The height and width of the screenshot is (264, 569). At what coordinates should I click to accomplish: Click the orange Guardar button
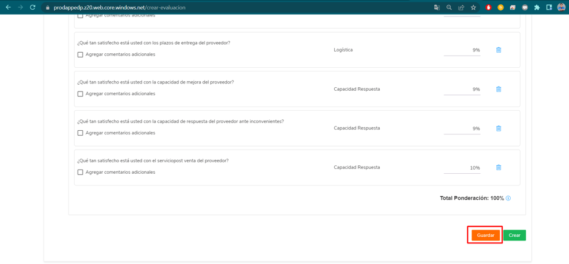(486, 235)
